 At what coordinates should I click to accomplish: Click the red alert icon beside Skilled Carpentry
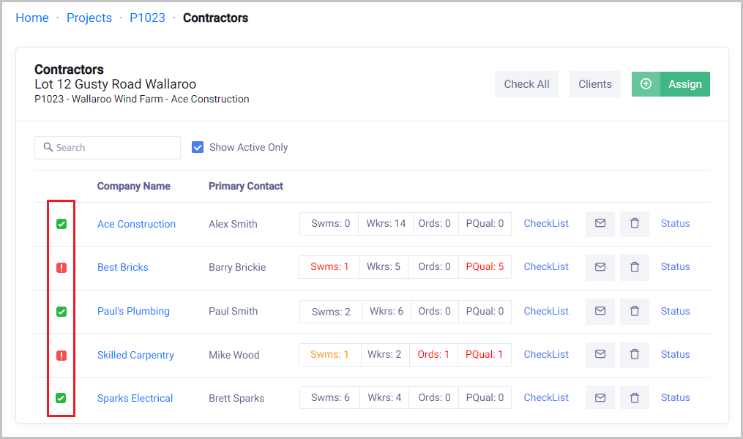click(x=61, y=356)
